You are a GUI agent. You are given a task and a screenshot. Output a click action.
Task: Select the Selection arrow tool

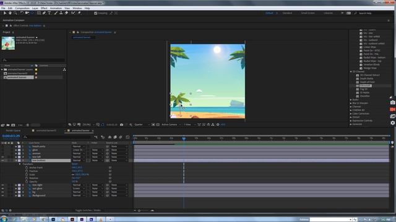point(5,13)
